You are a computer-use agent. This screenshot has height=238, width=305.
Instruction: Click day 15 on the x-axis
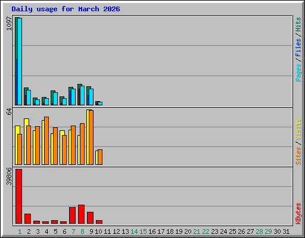[143, 231]
